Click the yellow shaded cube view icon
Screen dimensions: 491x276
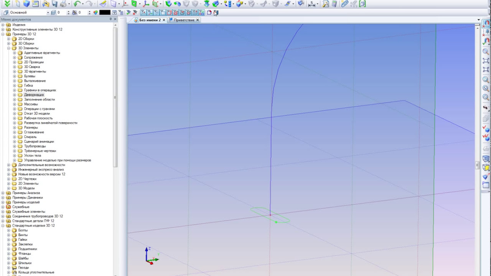pyautogui.click(x=486, y=168)
